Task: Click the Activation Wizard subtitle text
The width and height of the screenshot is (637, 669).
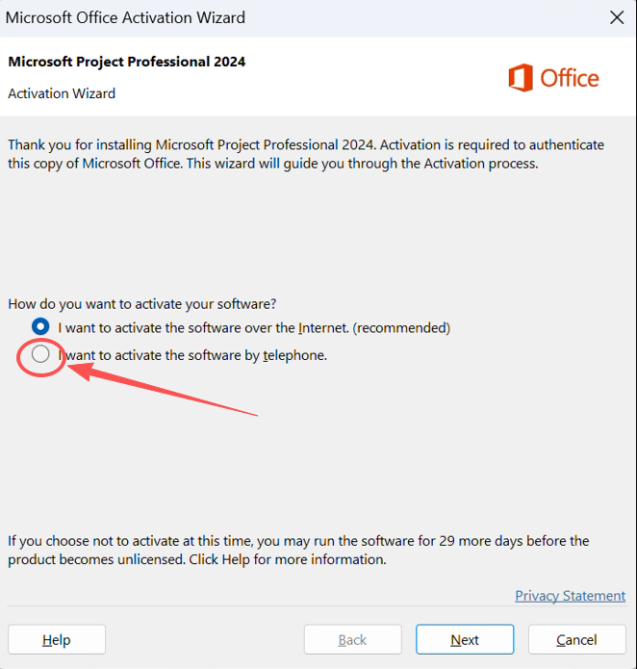Action: 62,93
